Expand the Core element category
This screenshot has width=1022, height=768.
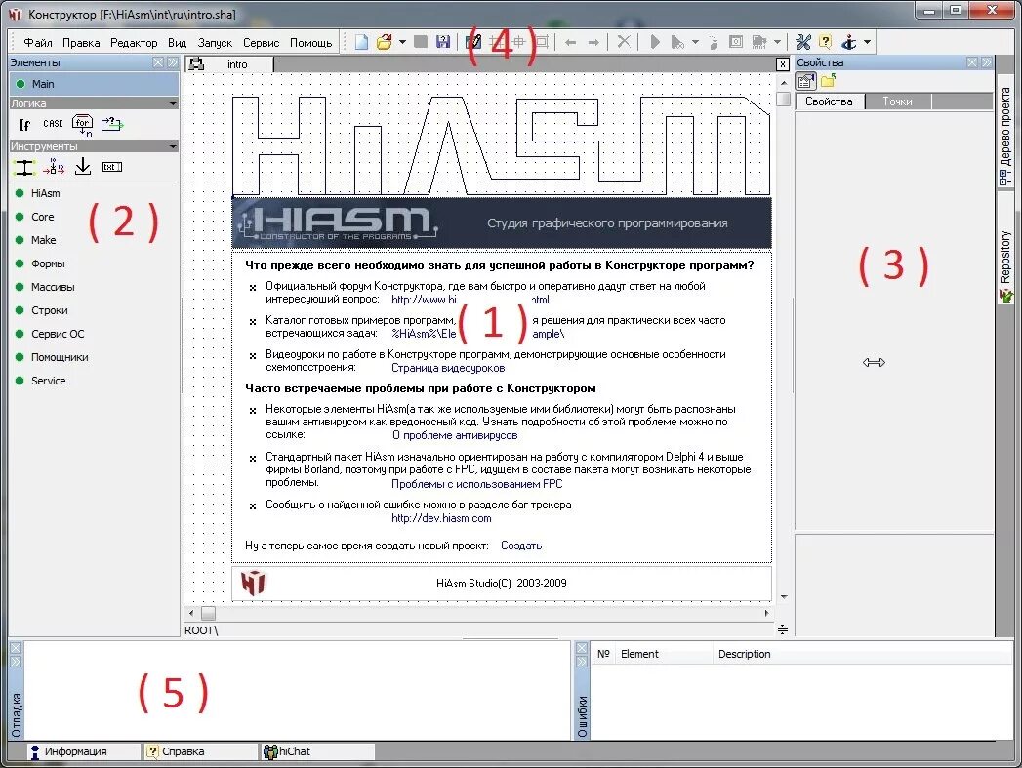point(42,217)
